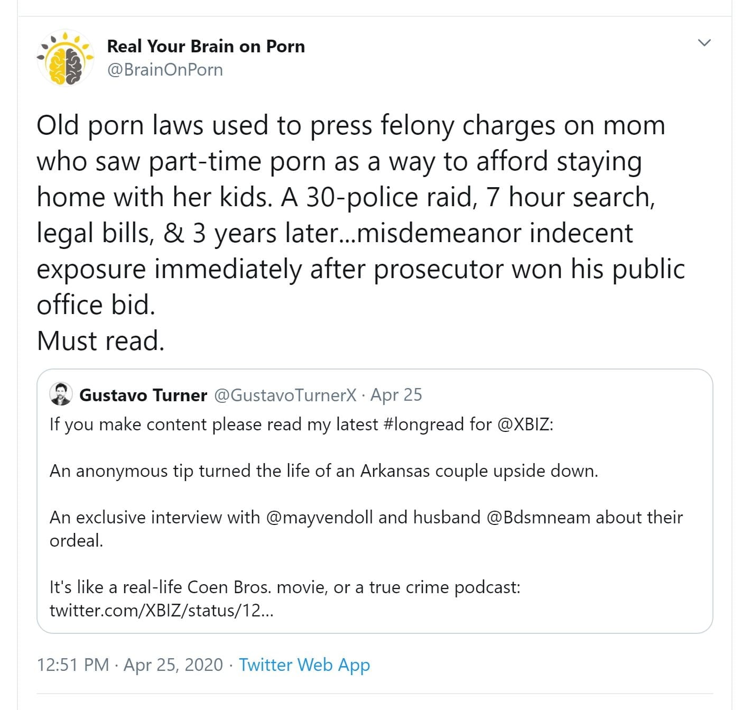The height and width of the screenshot is (710, 742).
Task: Click the Real Your Brain on Porn avatar
Action: click(x=66, y=58)
